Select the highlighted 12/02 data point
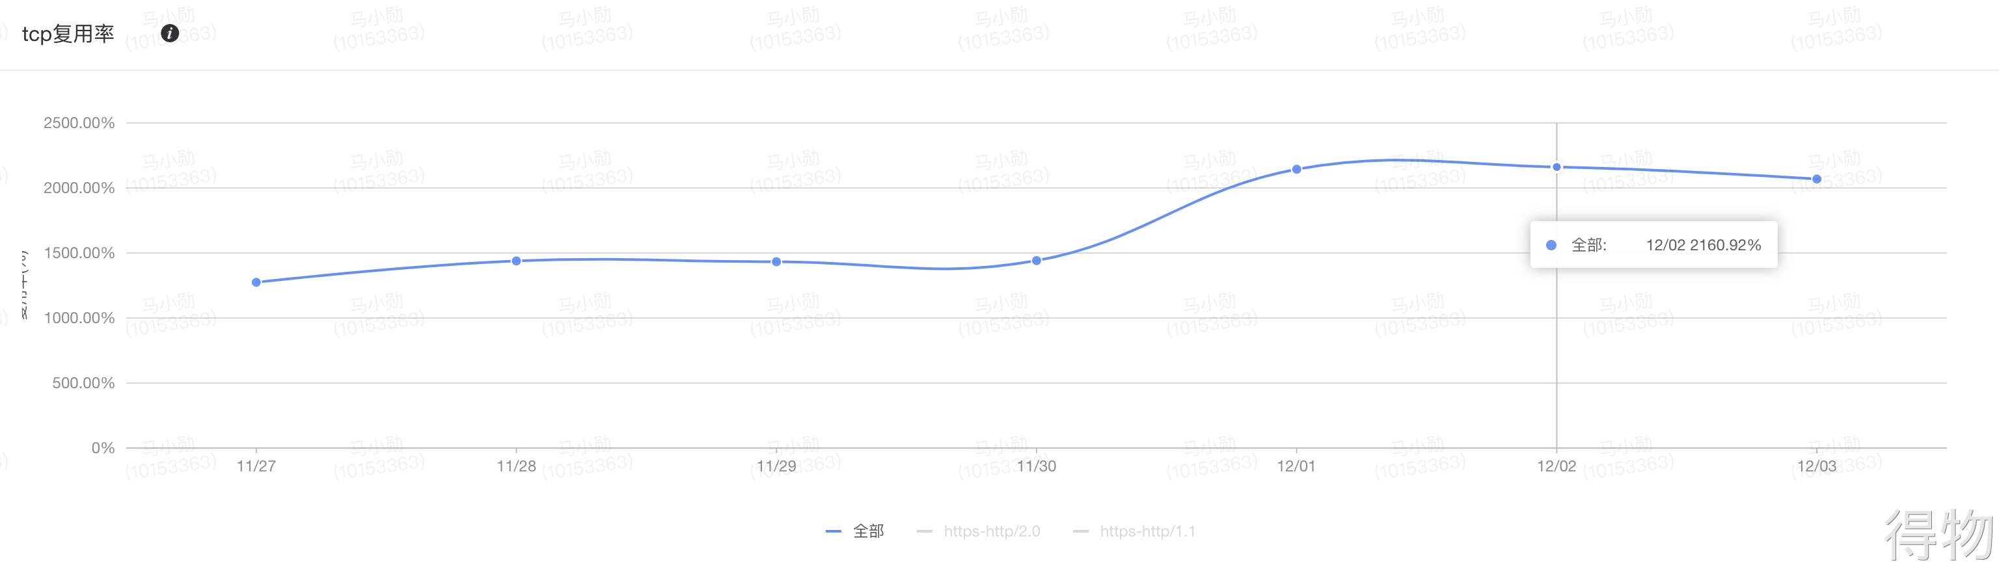 pos(1557,166)
